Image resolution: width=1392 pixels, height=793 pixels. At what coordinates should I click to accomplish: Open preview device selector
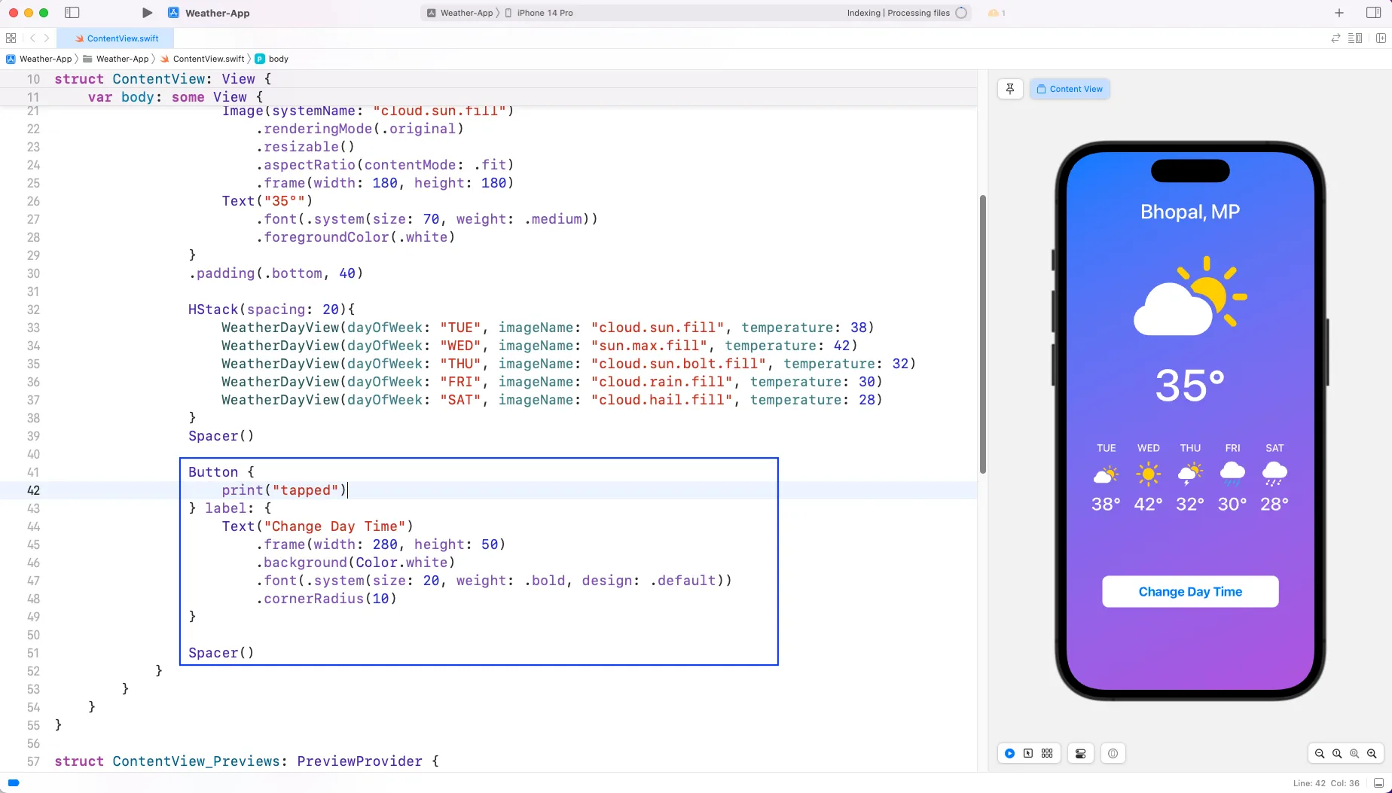pos(1113,753)
